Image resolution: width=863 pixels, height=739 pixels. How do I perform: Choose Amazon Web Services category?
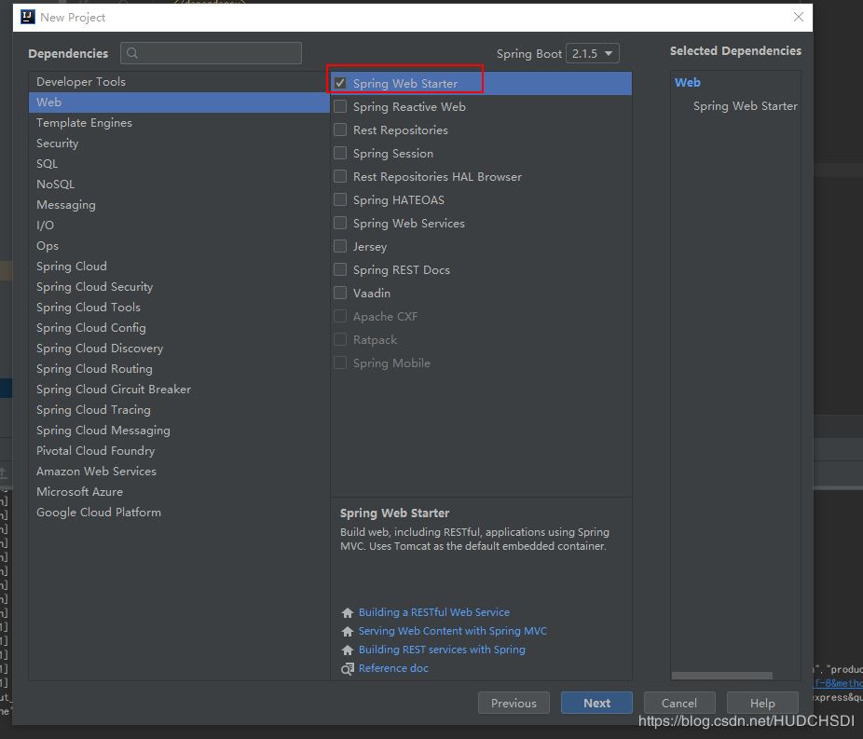179,471
